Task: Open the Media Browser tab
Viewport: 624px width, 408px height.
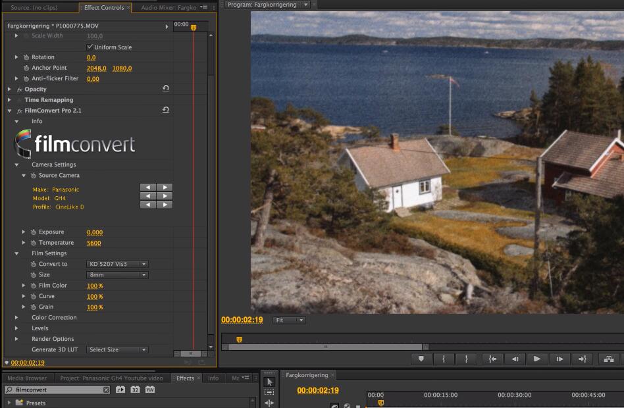Action: point(27,378)
